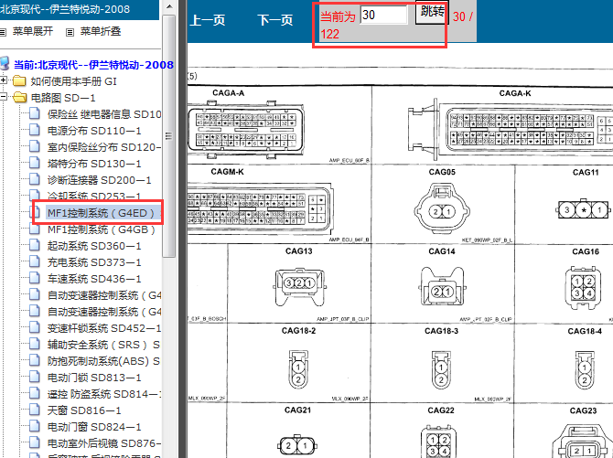Viewport: 613px width, 458px height.
Task: Click page icon next to 电源分布 SD110-1
Action: click(35, 130)
